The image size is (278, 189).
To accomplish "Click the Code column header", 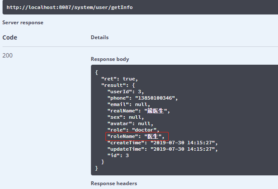I will click(x=9, y=37).
